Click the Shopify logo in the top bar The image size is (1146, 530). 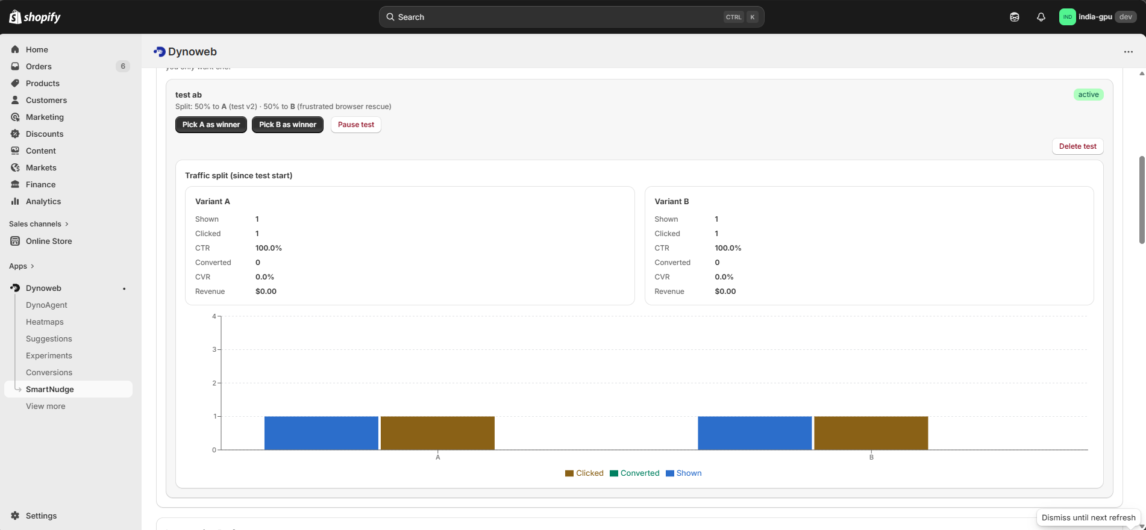coord(35,17)
